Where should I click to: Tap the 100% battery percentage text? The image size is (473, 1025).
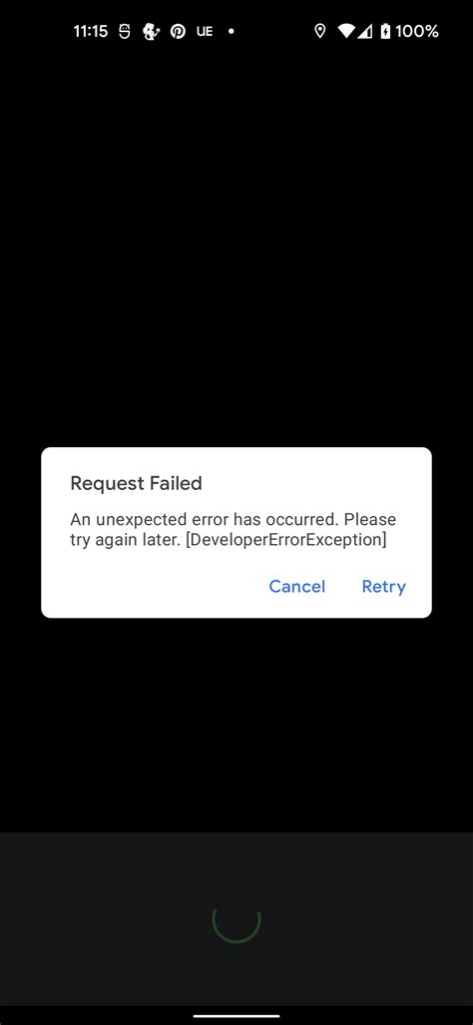click(417, 31)
